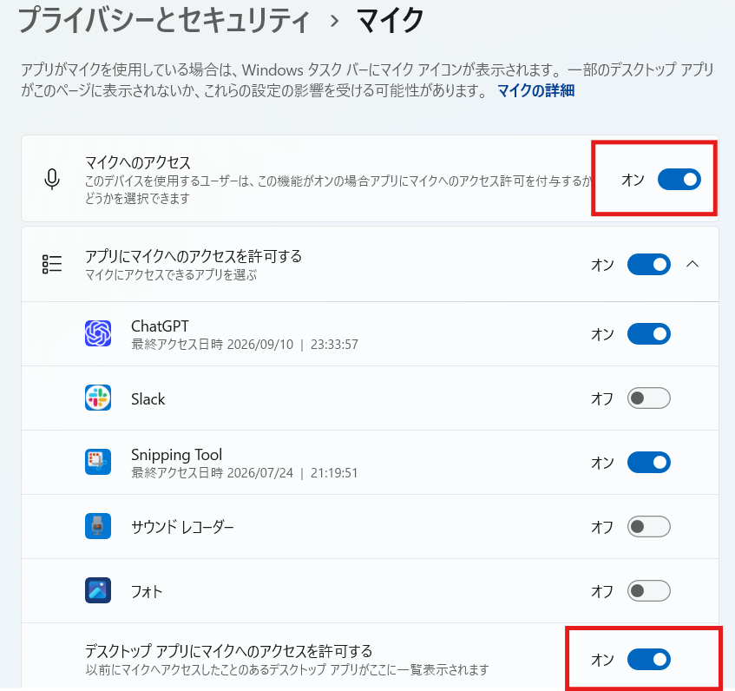This screenshot has width=735, height=691.
Task: Click the Slack app name
Action: pos(148,399)
